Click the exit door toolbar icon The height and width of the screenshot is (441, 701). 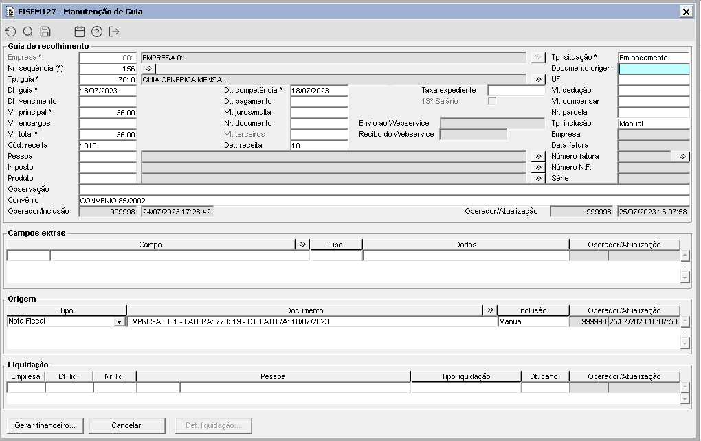click(x=114, y=32)
